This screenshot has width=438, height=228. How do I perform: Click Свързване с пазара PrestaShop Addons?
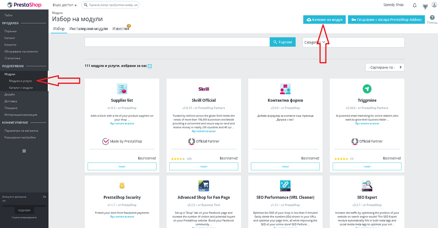point(387,20)
